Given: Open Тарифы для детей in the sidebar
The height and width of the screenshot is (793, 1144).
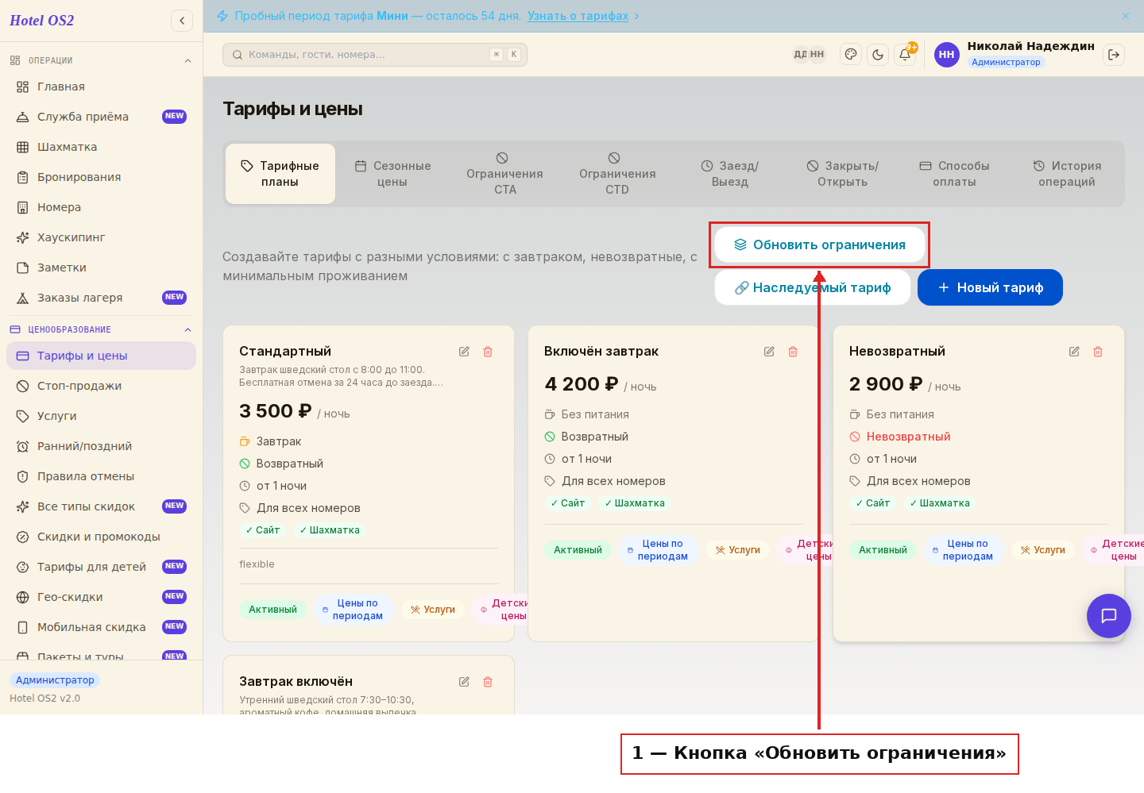Looking at the screenshot, I should click(101, 567).
